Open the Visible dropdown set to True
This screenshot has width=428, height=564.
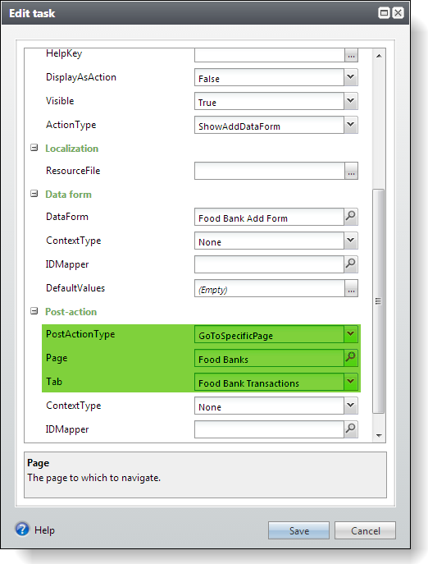351,101
